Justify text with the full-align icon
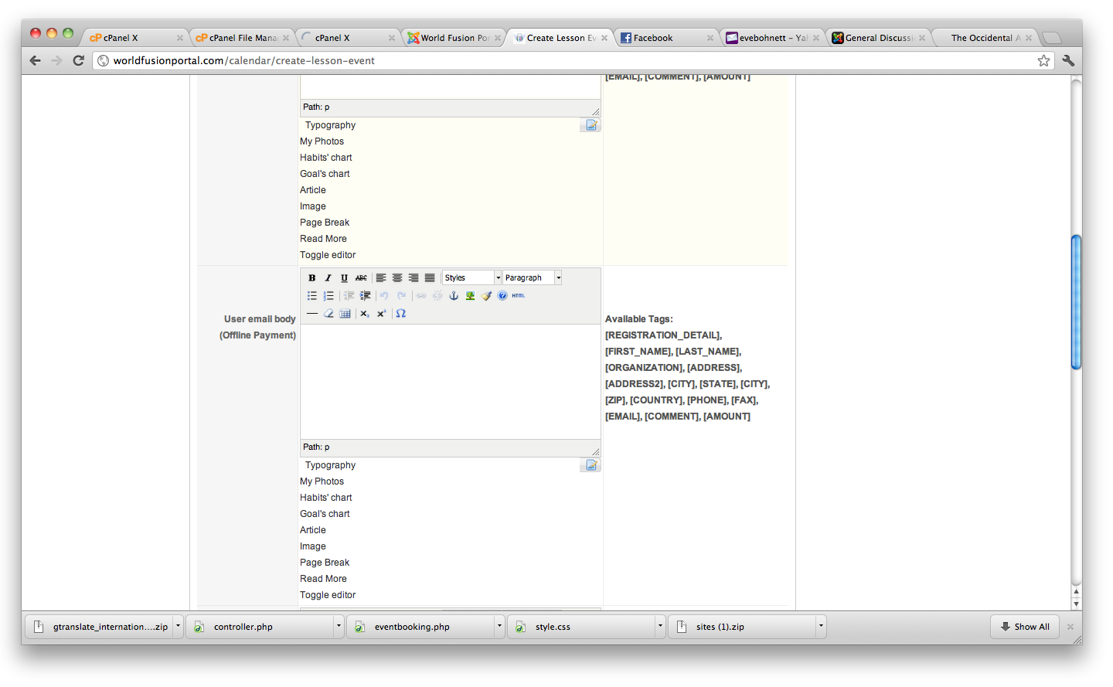Image resolution: width=1113 pixels, height=687 pixels. (x=430, y=277)
